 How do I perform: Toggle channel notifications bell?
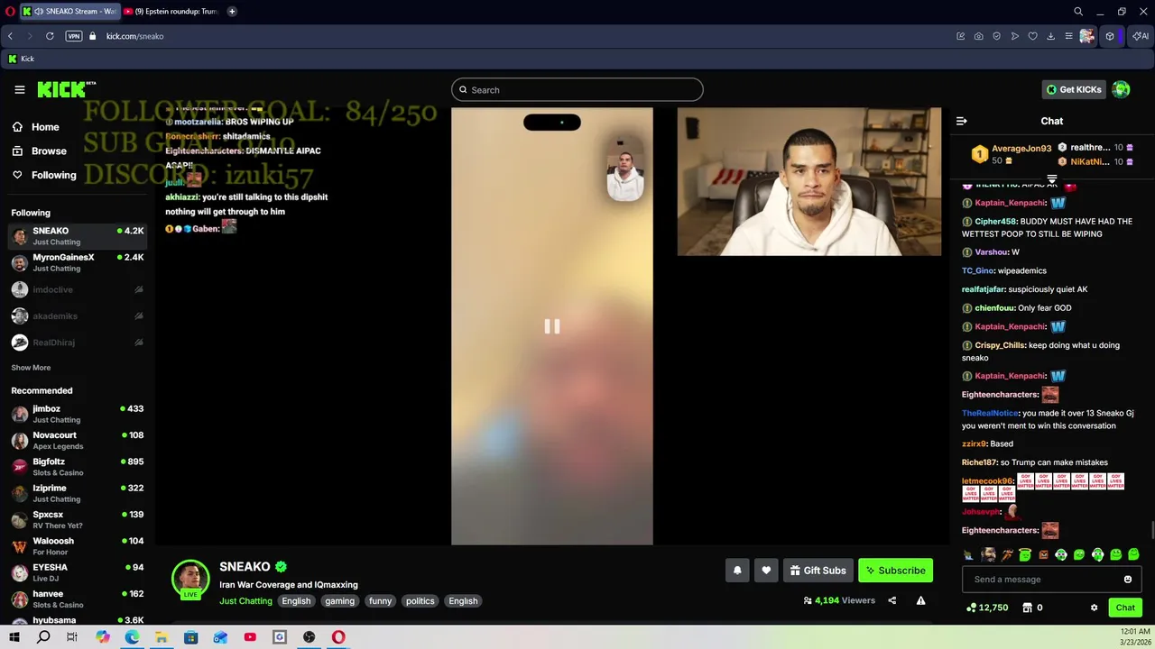(737, 570)
